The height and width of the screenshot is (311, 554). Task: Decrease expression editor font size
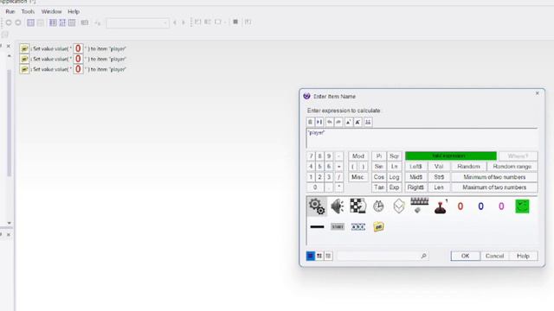point(358,122)
